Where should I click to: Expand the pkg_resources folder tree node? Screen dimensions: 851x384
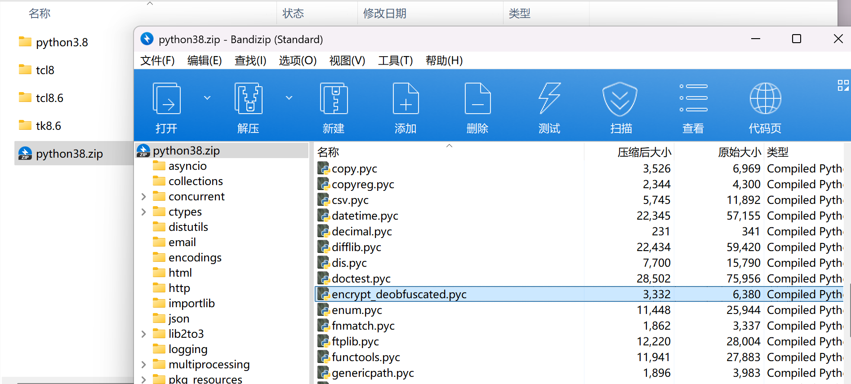pos(144,380)
